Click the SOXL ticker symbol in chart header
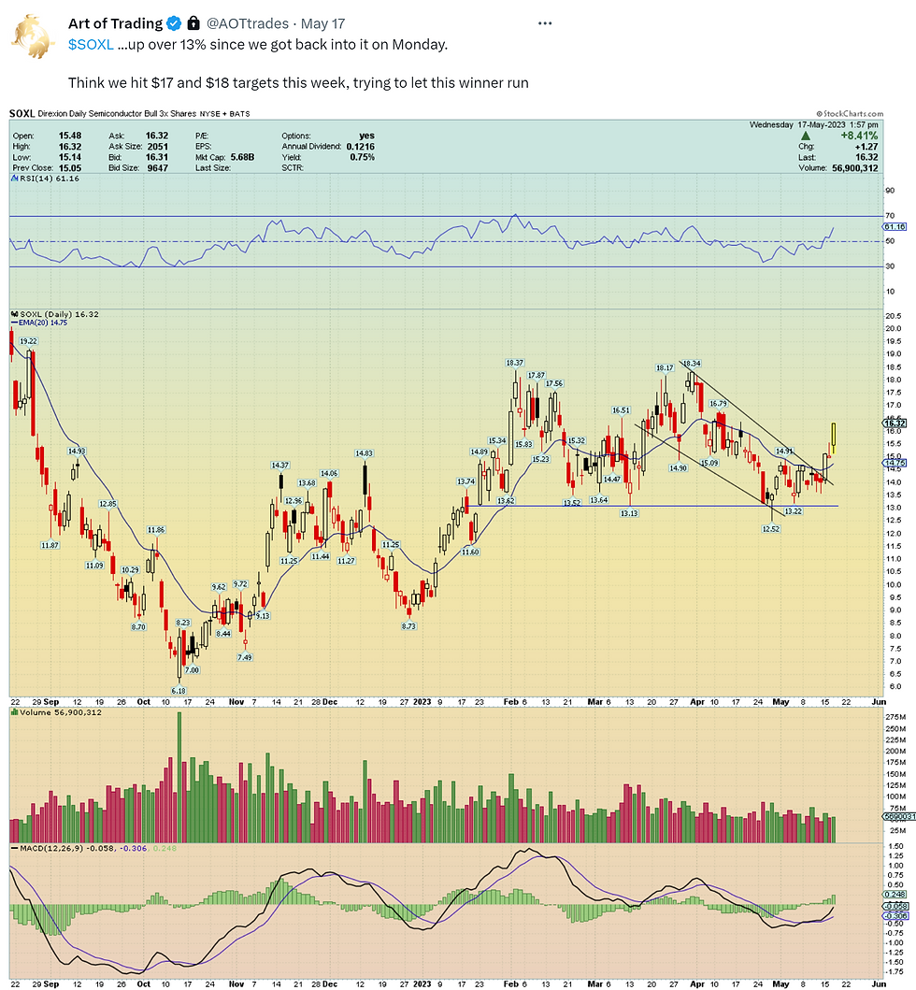Screen dimensions: 916x990 coord(22,114)
